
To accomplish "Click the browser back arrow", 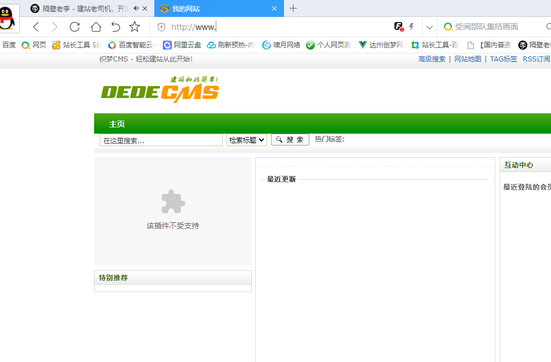I will tap(36, 27).
